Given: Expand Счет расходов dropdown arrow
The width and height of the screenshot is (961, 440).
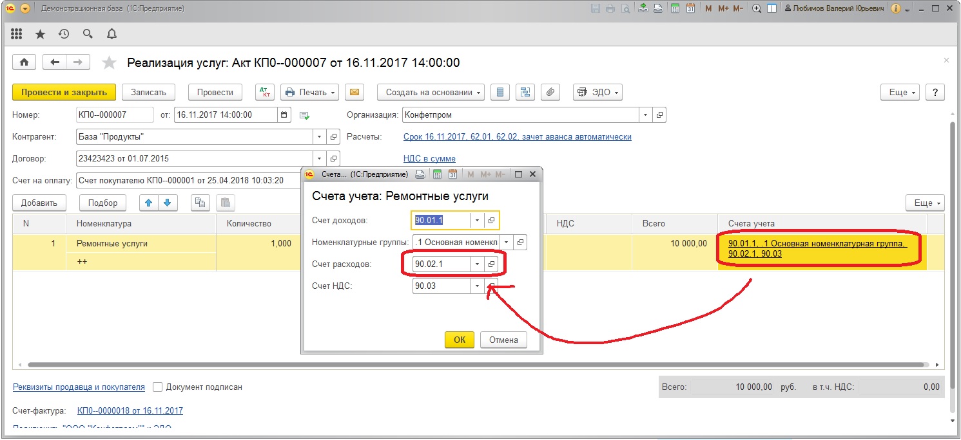Looking at the screenshot, I should click(x=477, y=264).
